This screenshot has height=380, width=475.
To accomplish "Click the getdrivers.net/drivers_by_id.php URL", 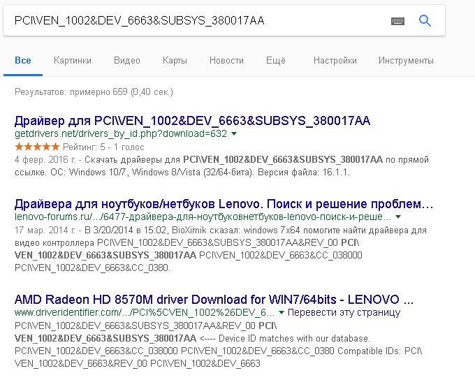I will (x=121, y=133).
